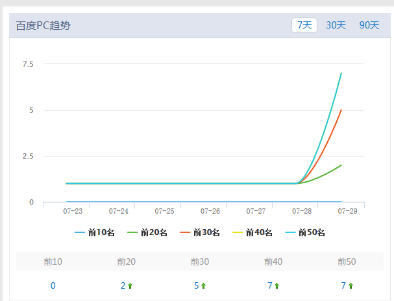Viewport: 394px width, 301px height.
Task: Click the 前50名 cyan legend line marker
Action: click(290, 232)
